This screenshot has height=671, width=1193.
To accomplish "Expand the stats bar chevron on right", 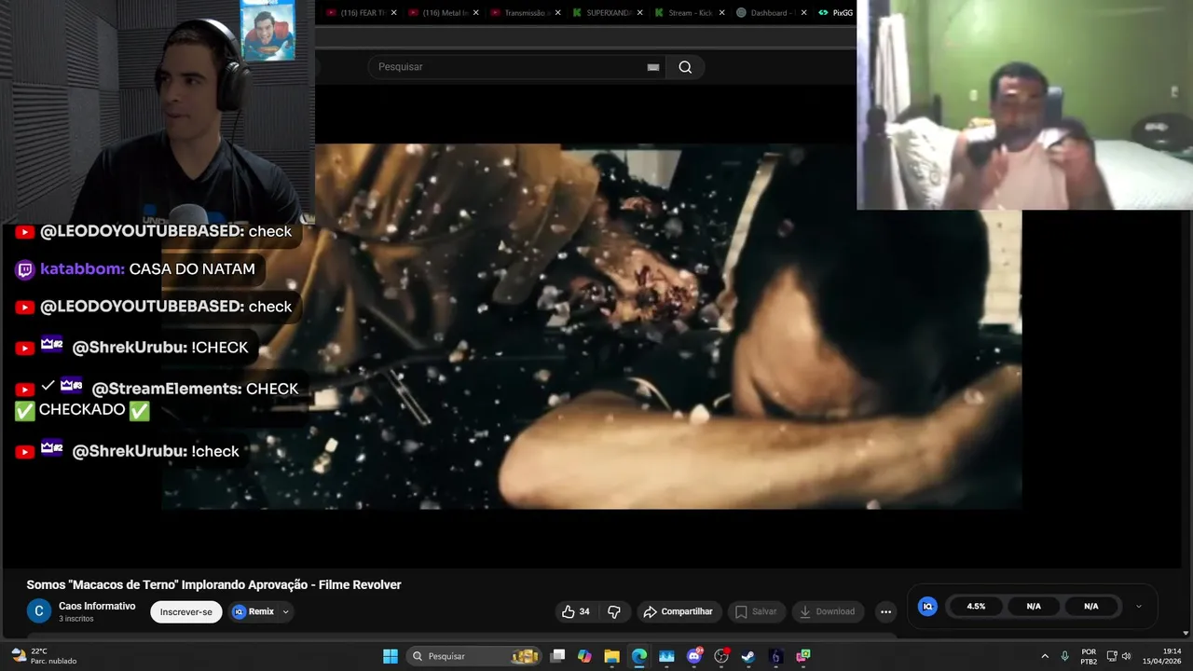I will (1138, 607).
